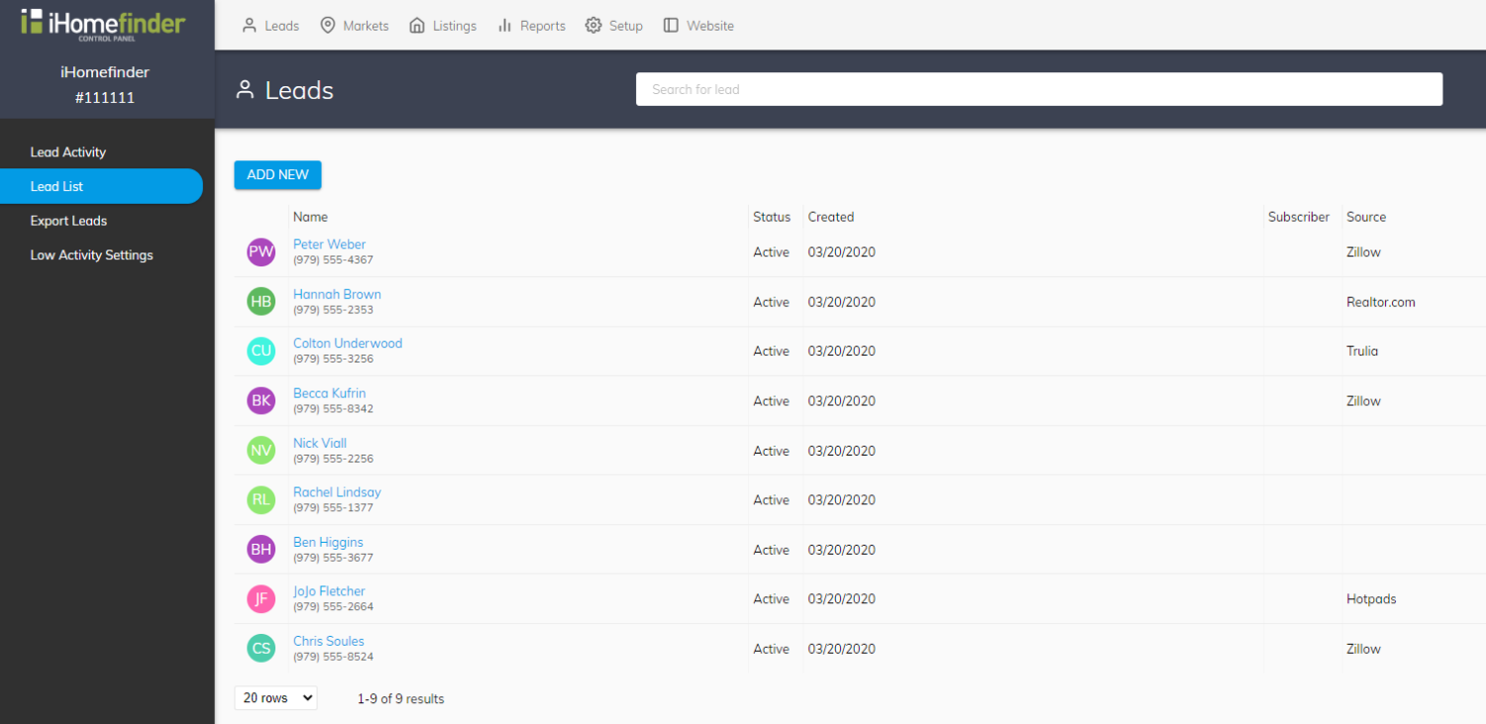
Task: Select the CU avatar for Colton Underwood
Action: [x=261, y=352]
